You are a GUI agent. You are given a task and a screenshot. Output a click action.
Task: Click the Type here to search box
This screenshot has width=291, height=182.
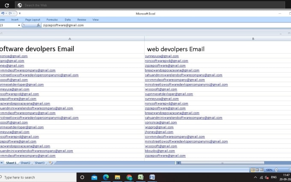click(x=38, y=177)
